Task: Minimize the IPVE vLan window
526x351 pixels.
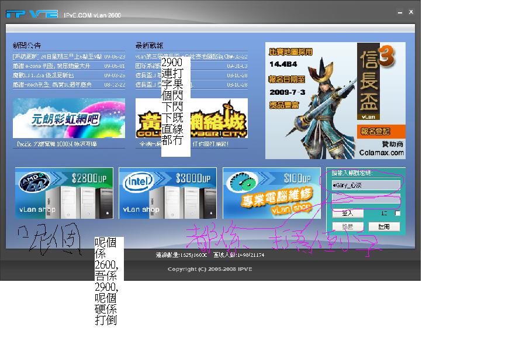Action: click(400, 12)
